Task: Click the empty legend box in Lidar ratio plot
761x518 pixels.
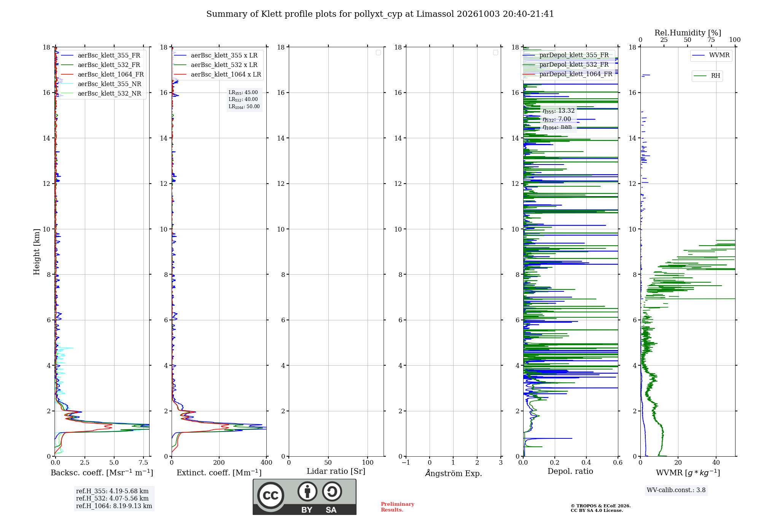Action: point(378,53)
